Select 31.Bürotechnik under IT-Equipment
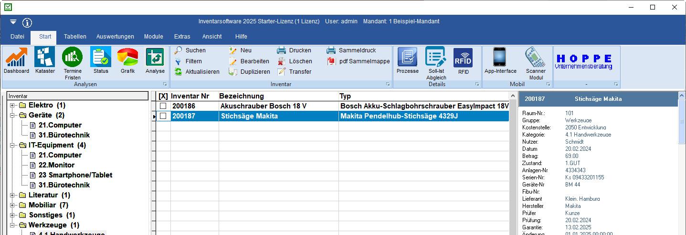 (64, 185)
